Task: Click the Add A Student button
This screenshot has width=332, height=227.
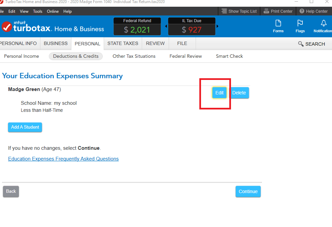Action: [25, 127]
